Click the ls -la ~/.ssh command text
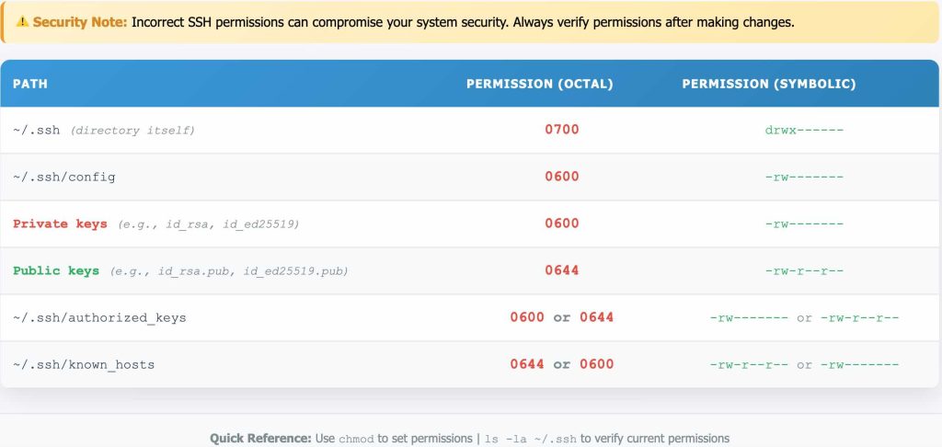The height and width of the screenshot is (447, 942). tap(531, 440)
